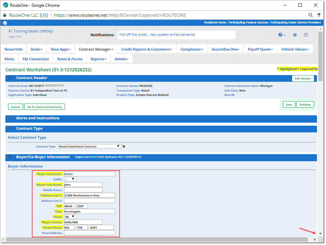Select the Menu tab
Image resolution: width=326 pixels, height=245 pixels.
9,59
